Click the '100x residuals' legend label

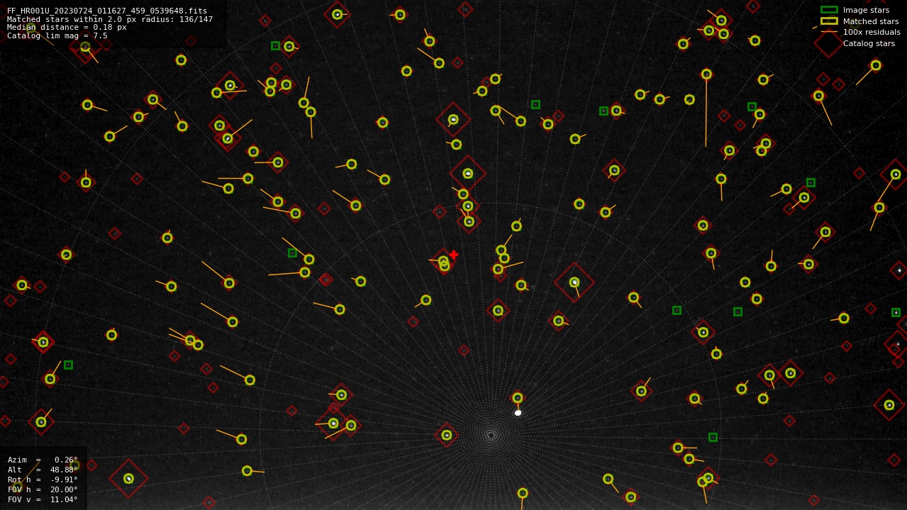[x=872, y=33]
